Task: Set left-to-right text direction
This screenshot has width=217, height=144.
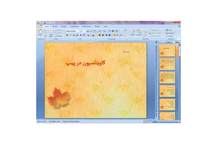Action: [x=114, y=35]
